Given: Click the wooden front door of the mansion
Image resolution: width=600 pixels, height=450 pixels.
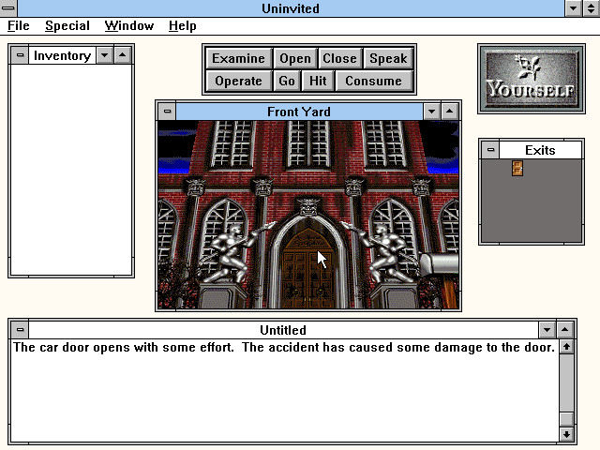Looking at the screenshot, I should pos(308,268).
